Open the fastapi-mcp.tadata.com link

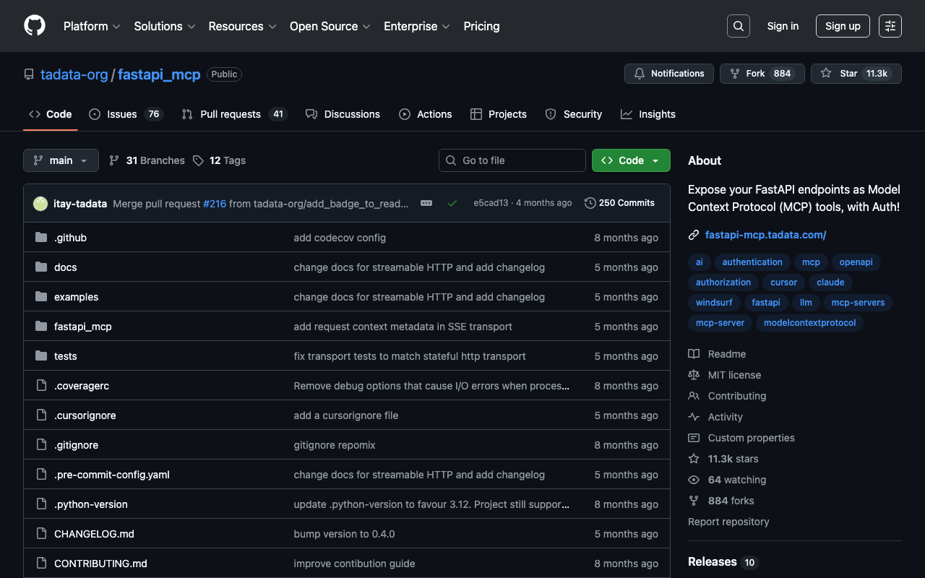(x=765, y=235)
